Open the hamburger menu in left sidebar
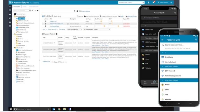Viewport: 200px width, 112px height. coord(10,6)
